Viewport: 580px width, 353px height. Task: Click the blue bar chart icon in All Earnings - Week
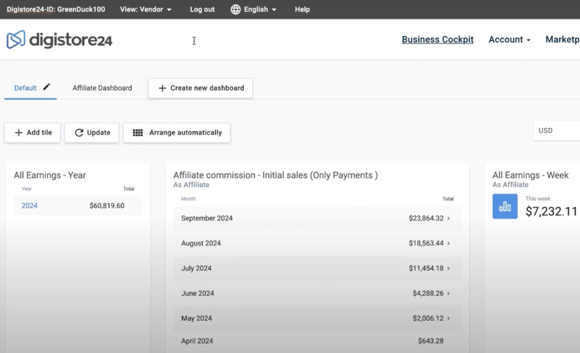pyautogui.click(x=505, y=206)
